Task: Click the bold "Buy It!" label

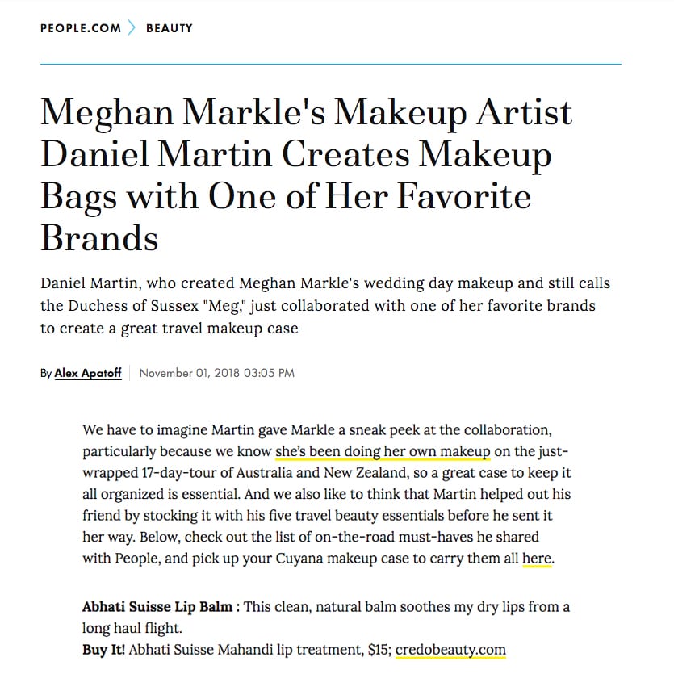Action: [103, 650]
